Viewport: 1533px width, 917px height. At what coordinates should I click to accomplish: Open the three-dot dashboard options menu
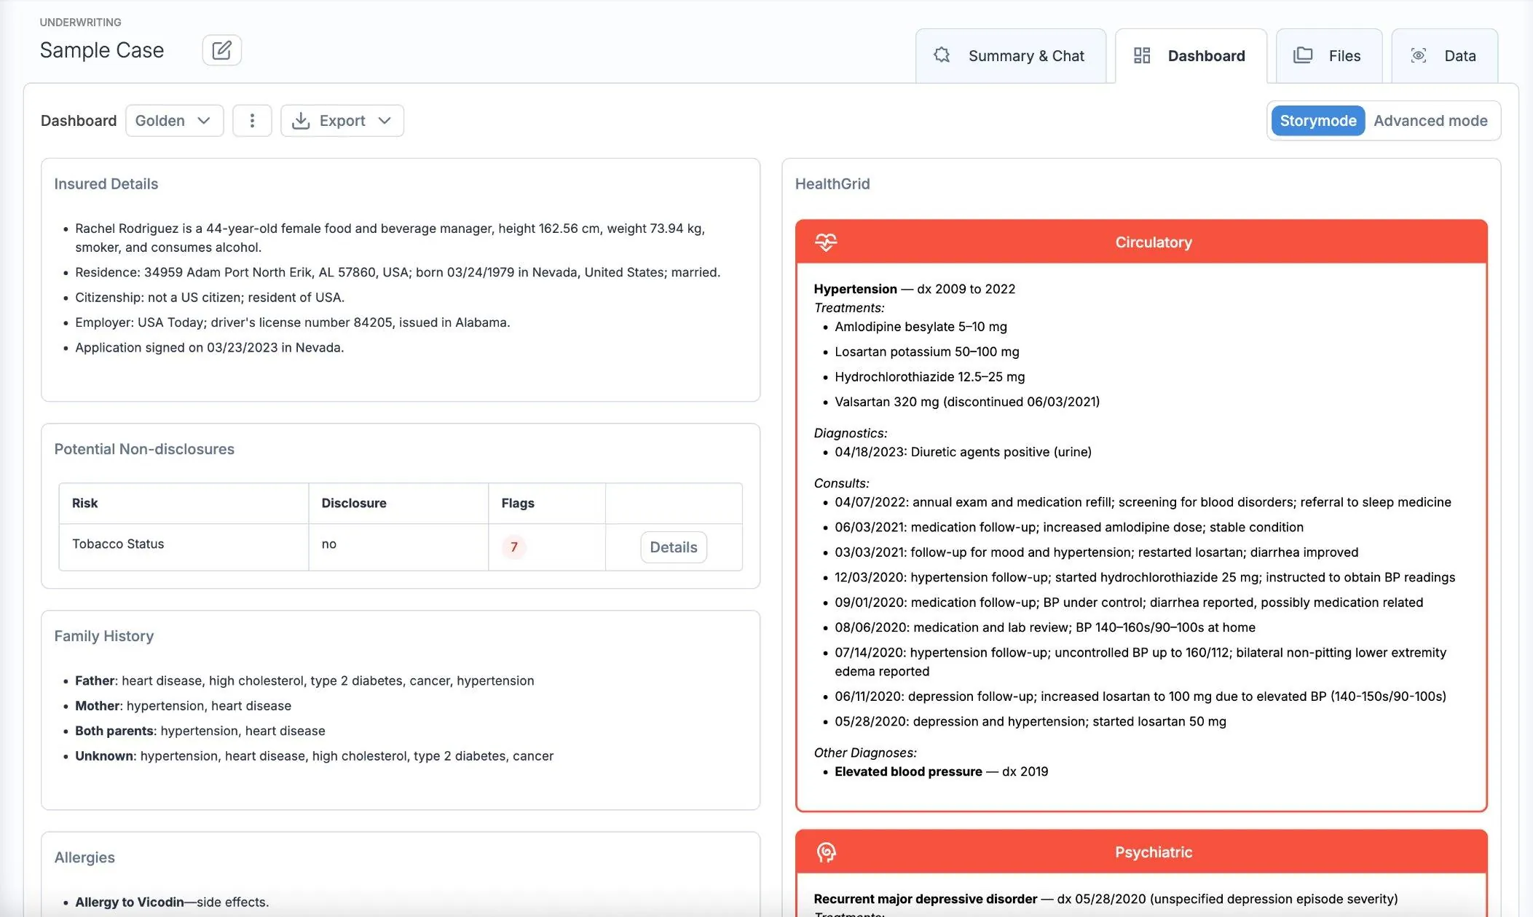point(252,121)
